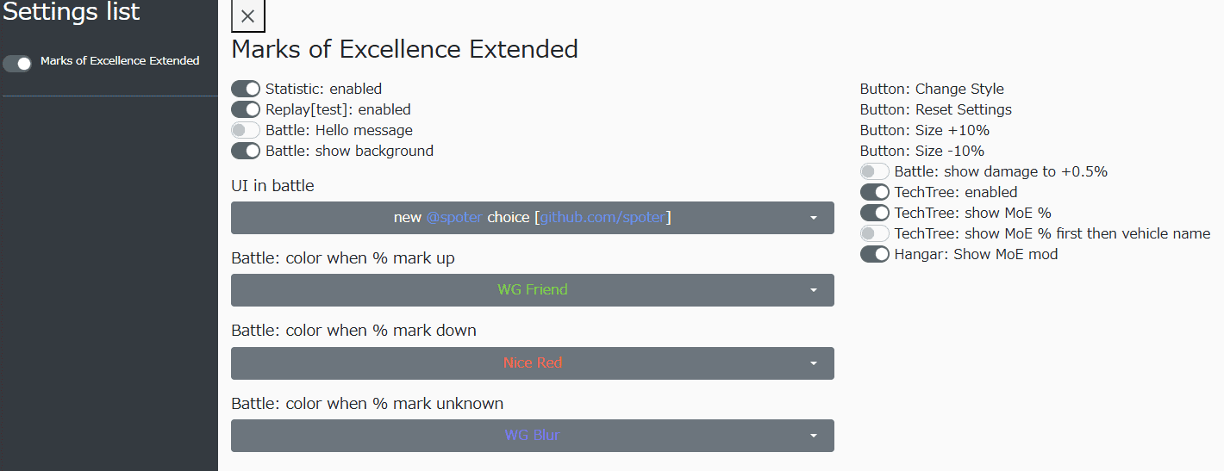
Task: Open the WG Blur color dropdown
Action: point(533,436)
